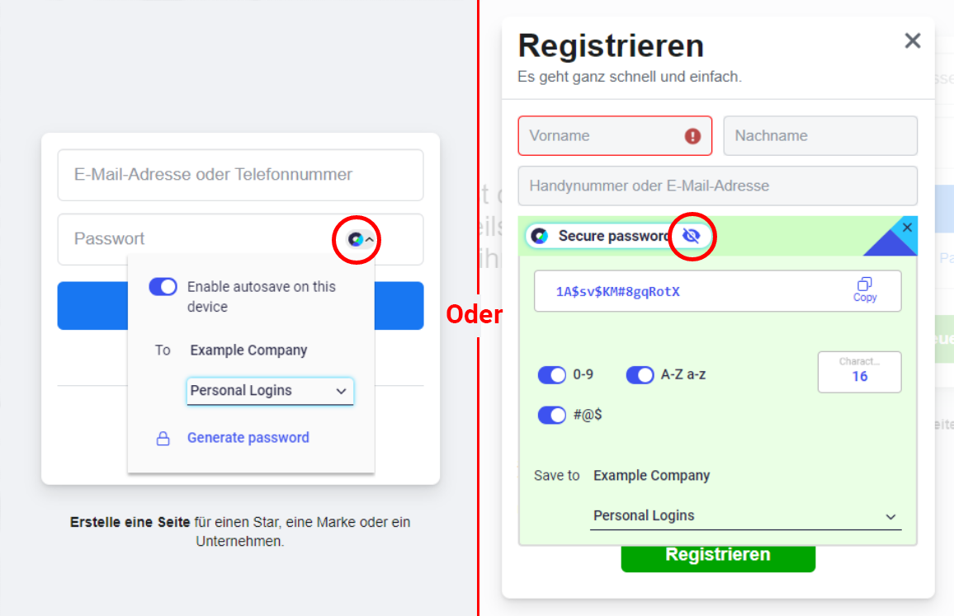Copy the generated secure password

pyautogui.click(x=865, y=290)
